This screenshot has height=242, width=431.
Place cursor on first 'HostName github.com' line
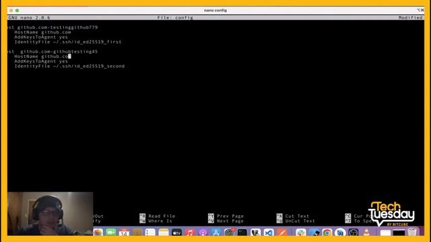42,32
